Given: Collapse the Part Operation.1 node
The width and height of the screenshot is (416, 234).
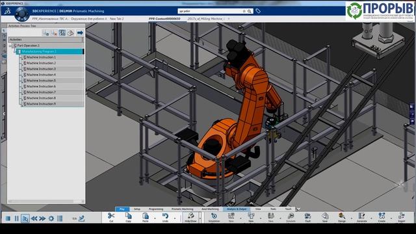Looking at the screenshot, I should (10, 45).
